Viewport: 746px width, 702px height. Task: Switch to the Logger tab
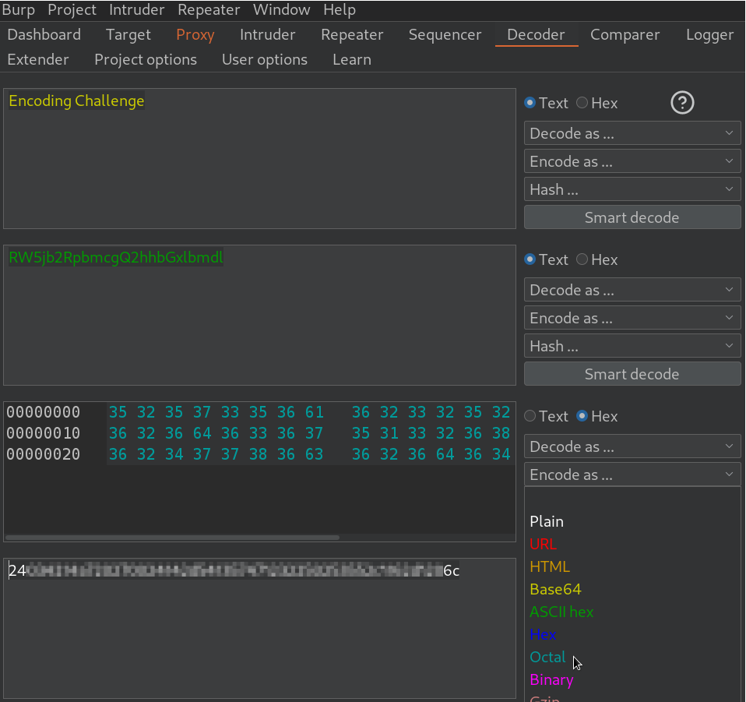pyautogui.click(x=709, y=35)
